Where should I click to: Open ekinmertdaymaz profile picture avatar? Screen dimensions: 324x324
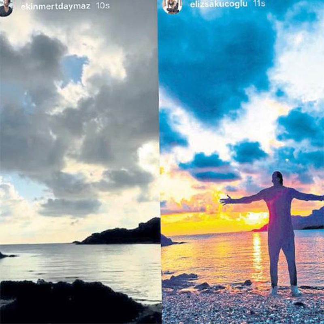[6, 7]
